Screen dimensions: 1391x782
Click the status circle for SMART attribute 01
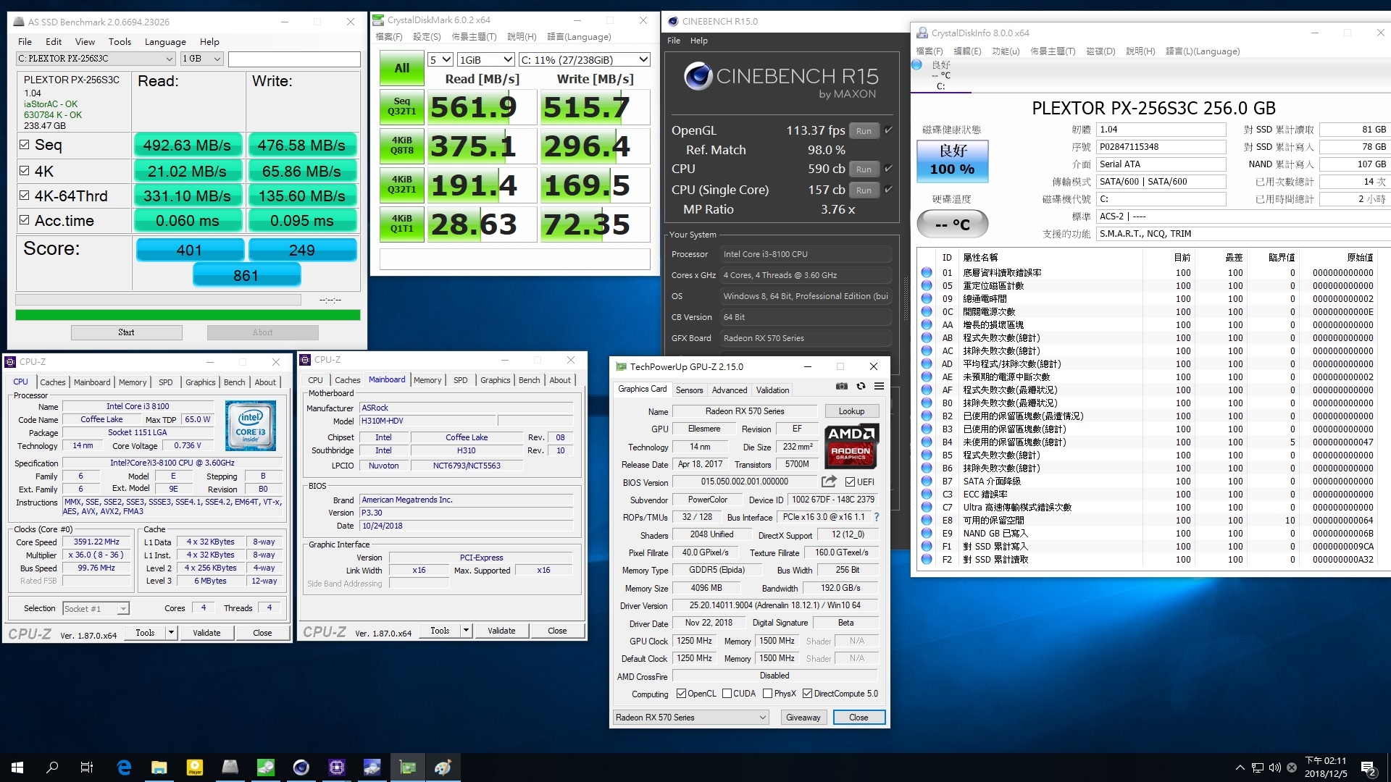pos(927,273)
